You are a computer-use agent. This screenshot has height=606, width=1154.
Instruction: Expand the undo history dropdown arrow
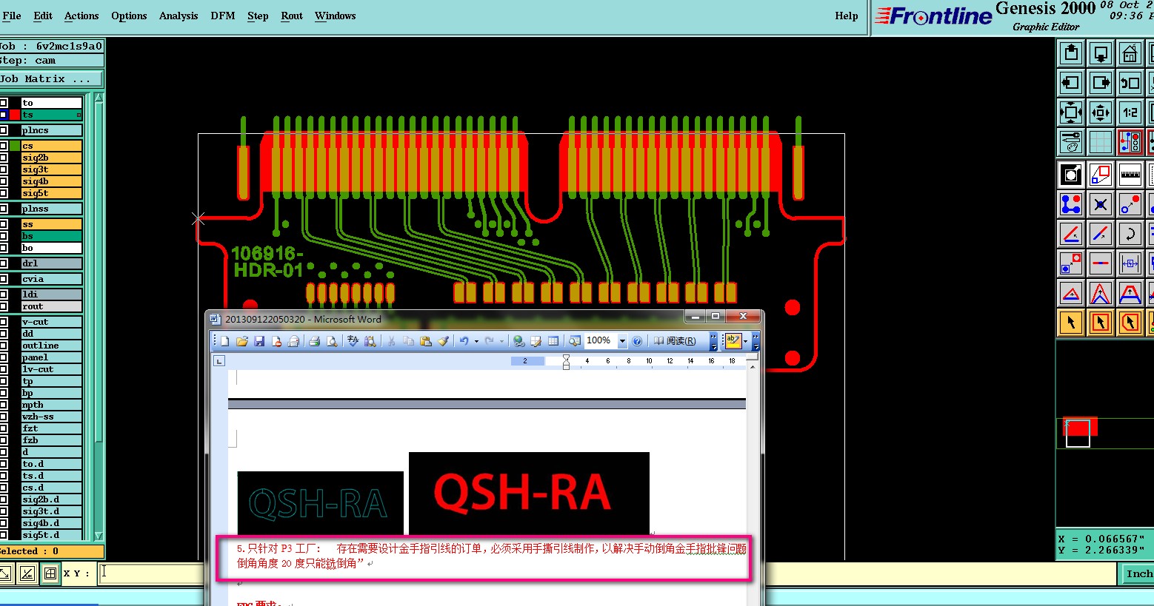click(x=476, y=341)
